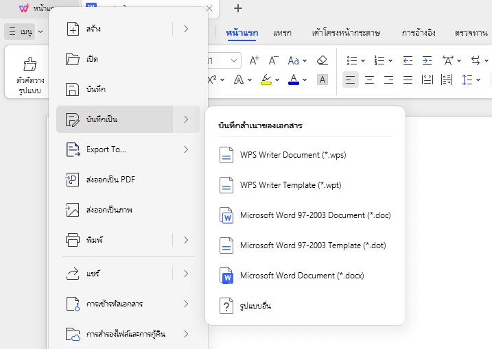Open the numbered list dropdown arrow
Screen dimensions: 492x349
[x=390, y=60]
